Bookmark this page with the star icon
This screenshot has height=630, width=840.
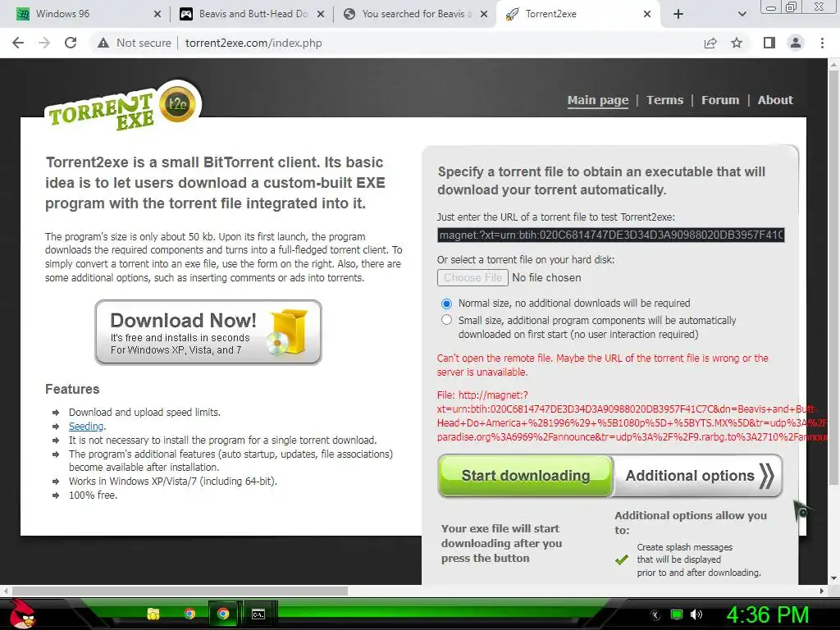[x=737, y=43]
